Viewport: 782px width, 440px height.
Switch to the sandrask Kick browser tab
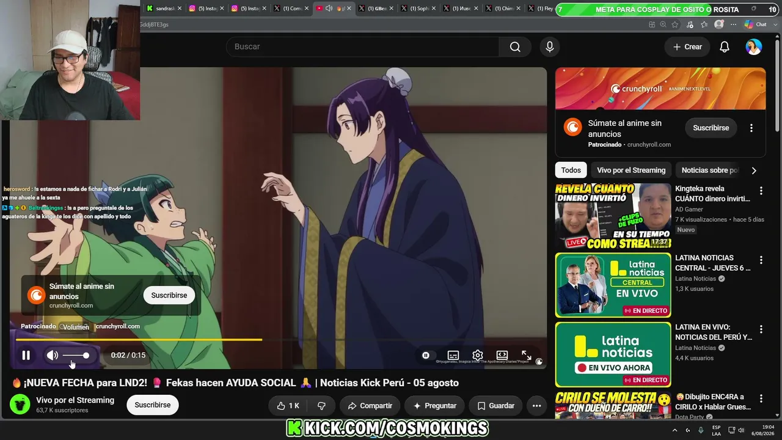[164, 9]
